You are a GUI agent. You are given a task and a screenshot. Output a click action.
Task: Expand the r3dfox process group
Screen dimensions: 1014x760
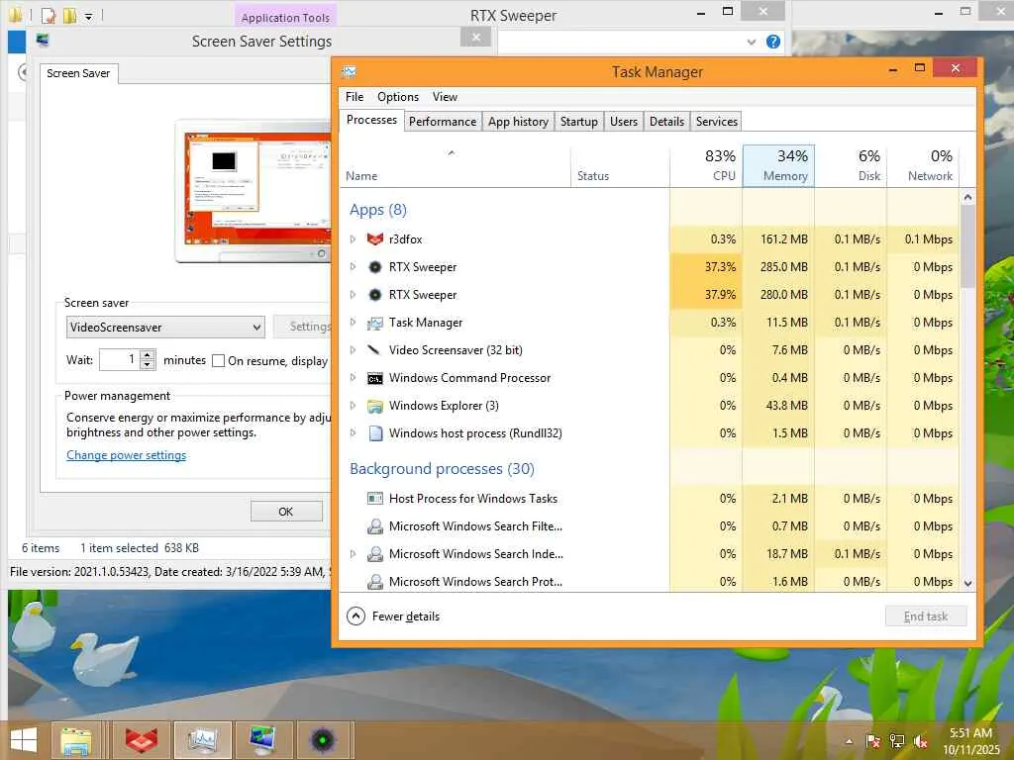[x=354, y=239]
